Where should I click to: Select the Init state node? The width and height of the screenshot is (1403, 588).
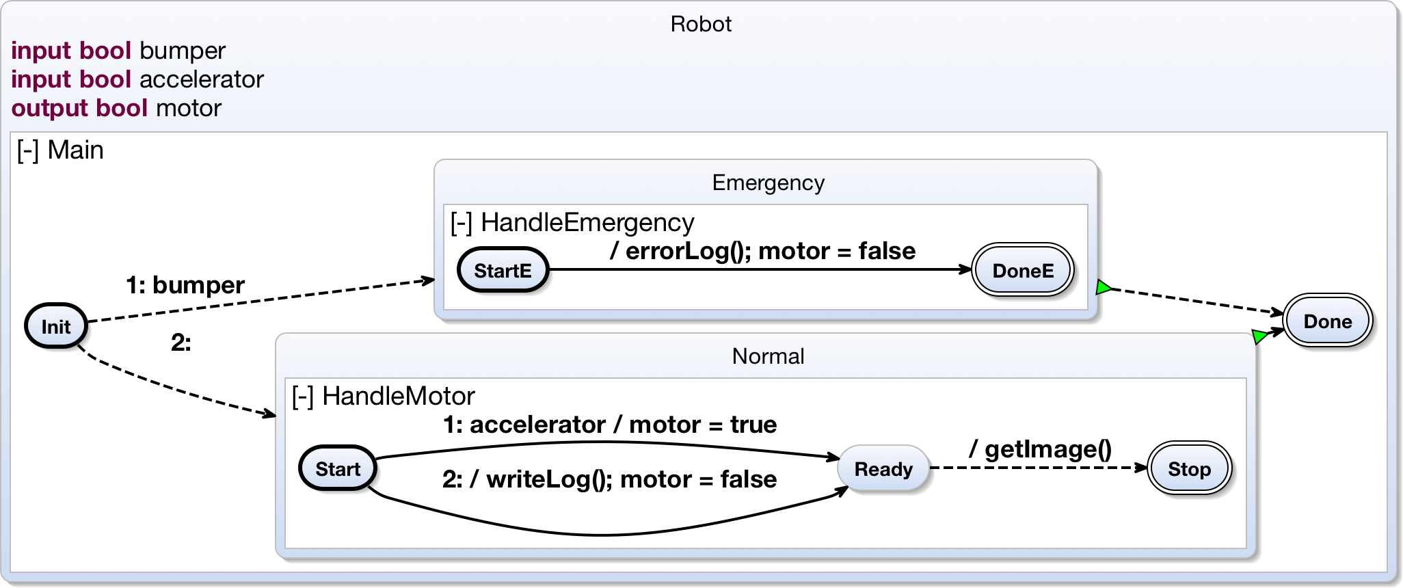pyautogui.click(x=56, y=326)
